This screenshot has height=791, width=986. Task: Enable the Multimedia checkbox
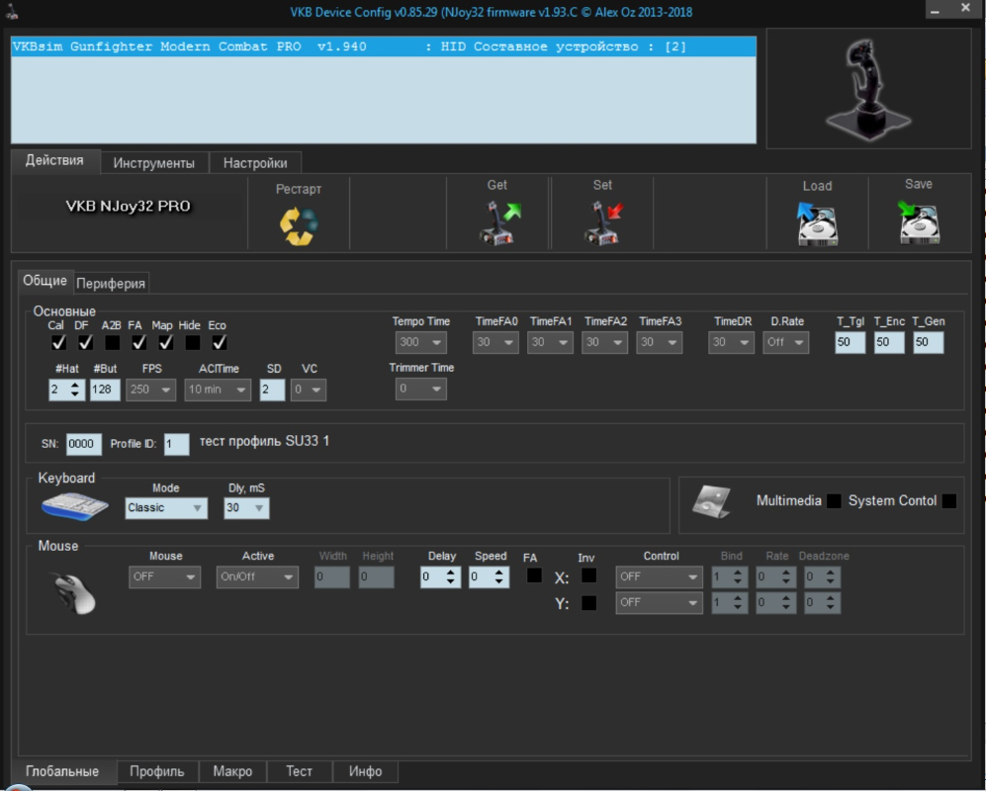[x=834, y=501]
